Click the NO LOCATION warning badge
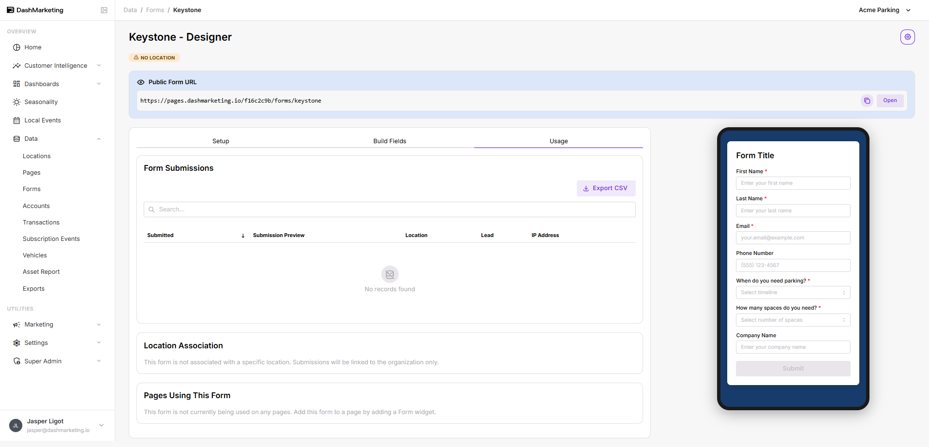 (x=154, y=58)
